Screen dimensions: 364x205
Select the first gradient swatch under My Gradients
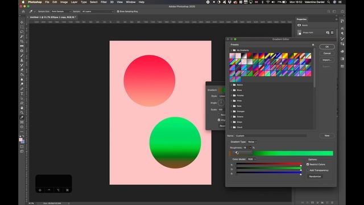232,56
